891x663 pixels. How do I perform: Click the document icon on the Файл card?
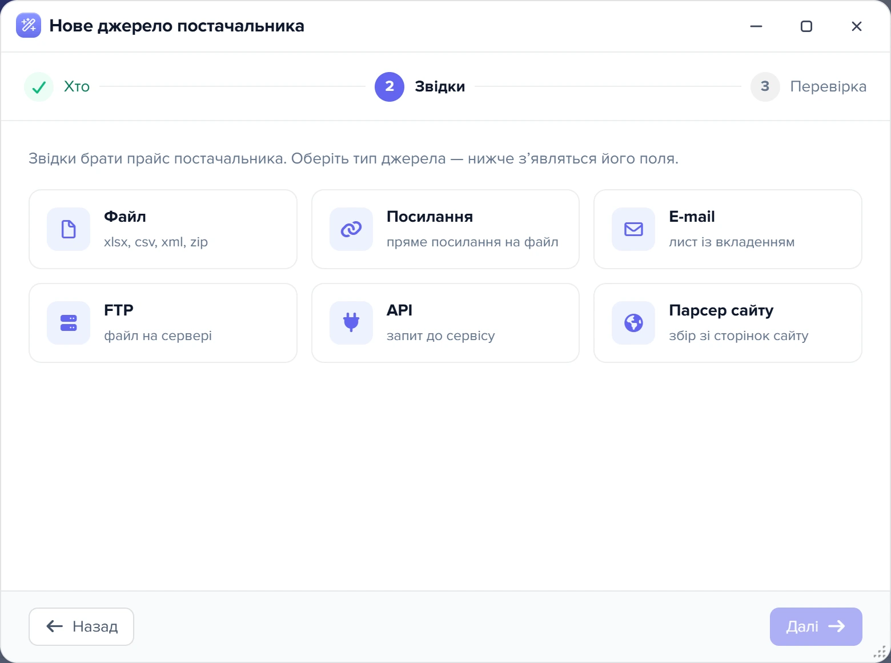point(69,229)
